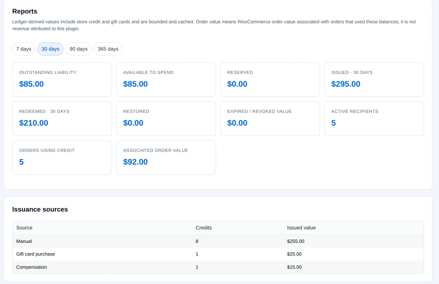Click the Issued value column header

click(302, 228)
